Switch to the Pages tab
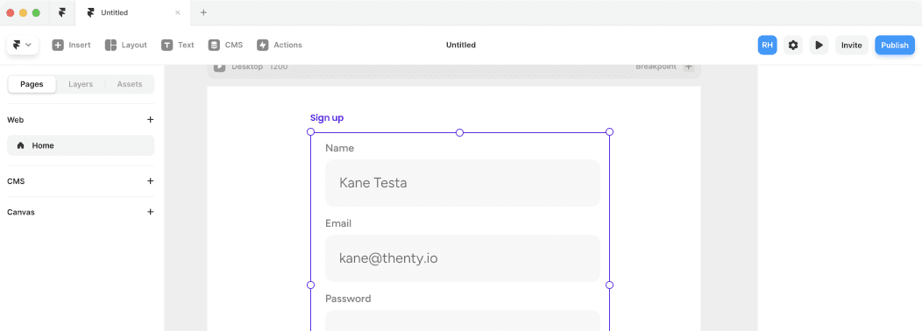Image resolution: width=922 pixels, height=331 pixels. tap(32, 84)
